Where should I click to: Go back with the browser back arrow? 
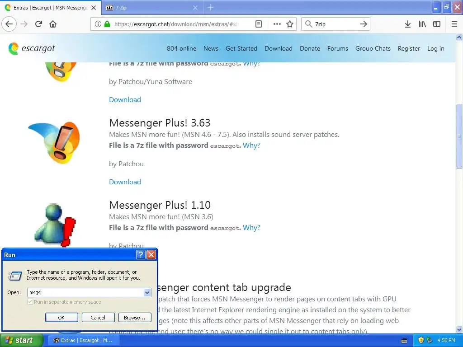tap(9, 24)
